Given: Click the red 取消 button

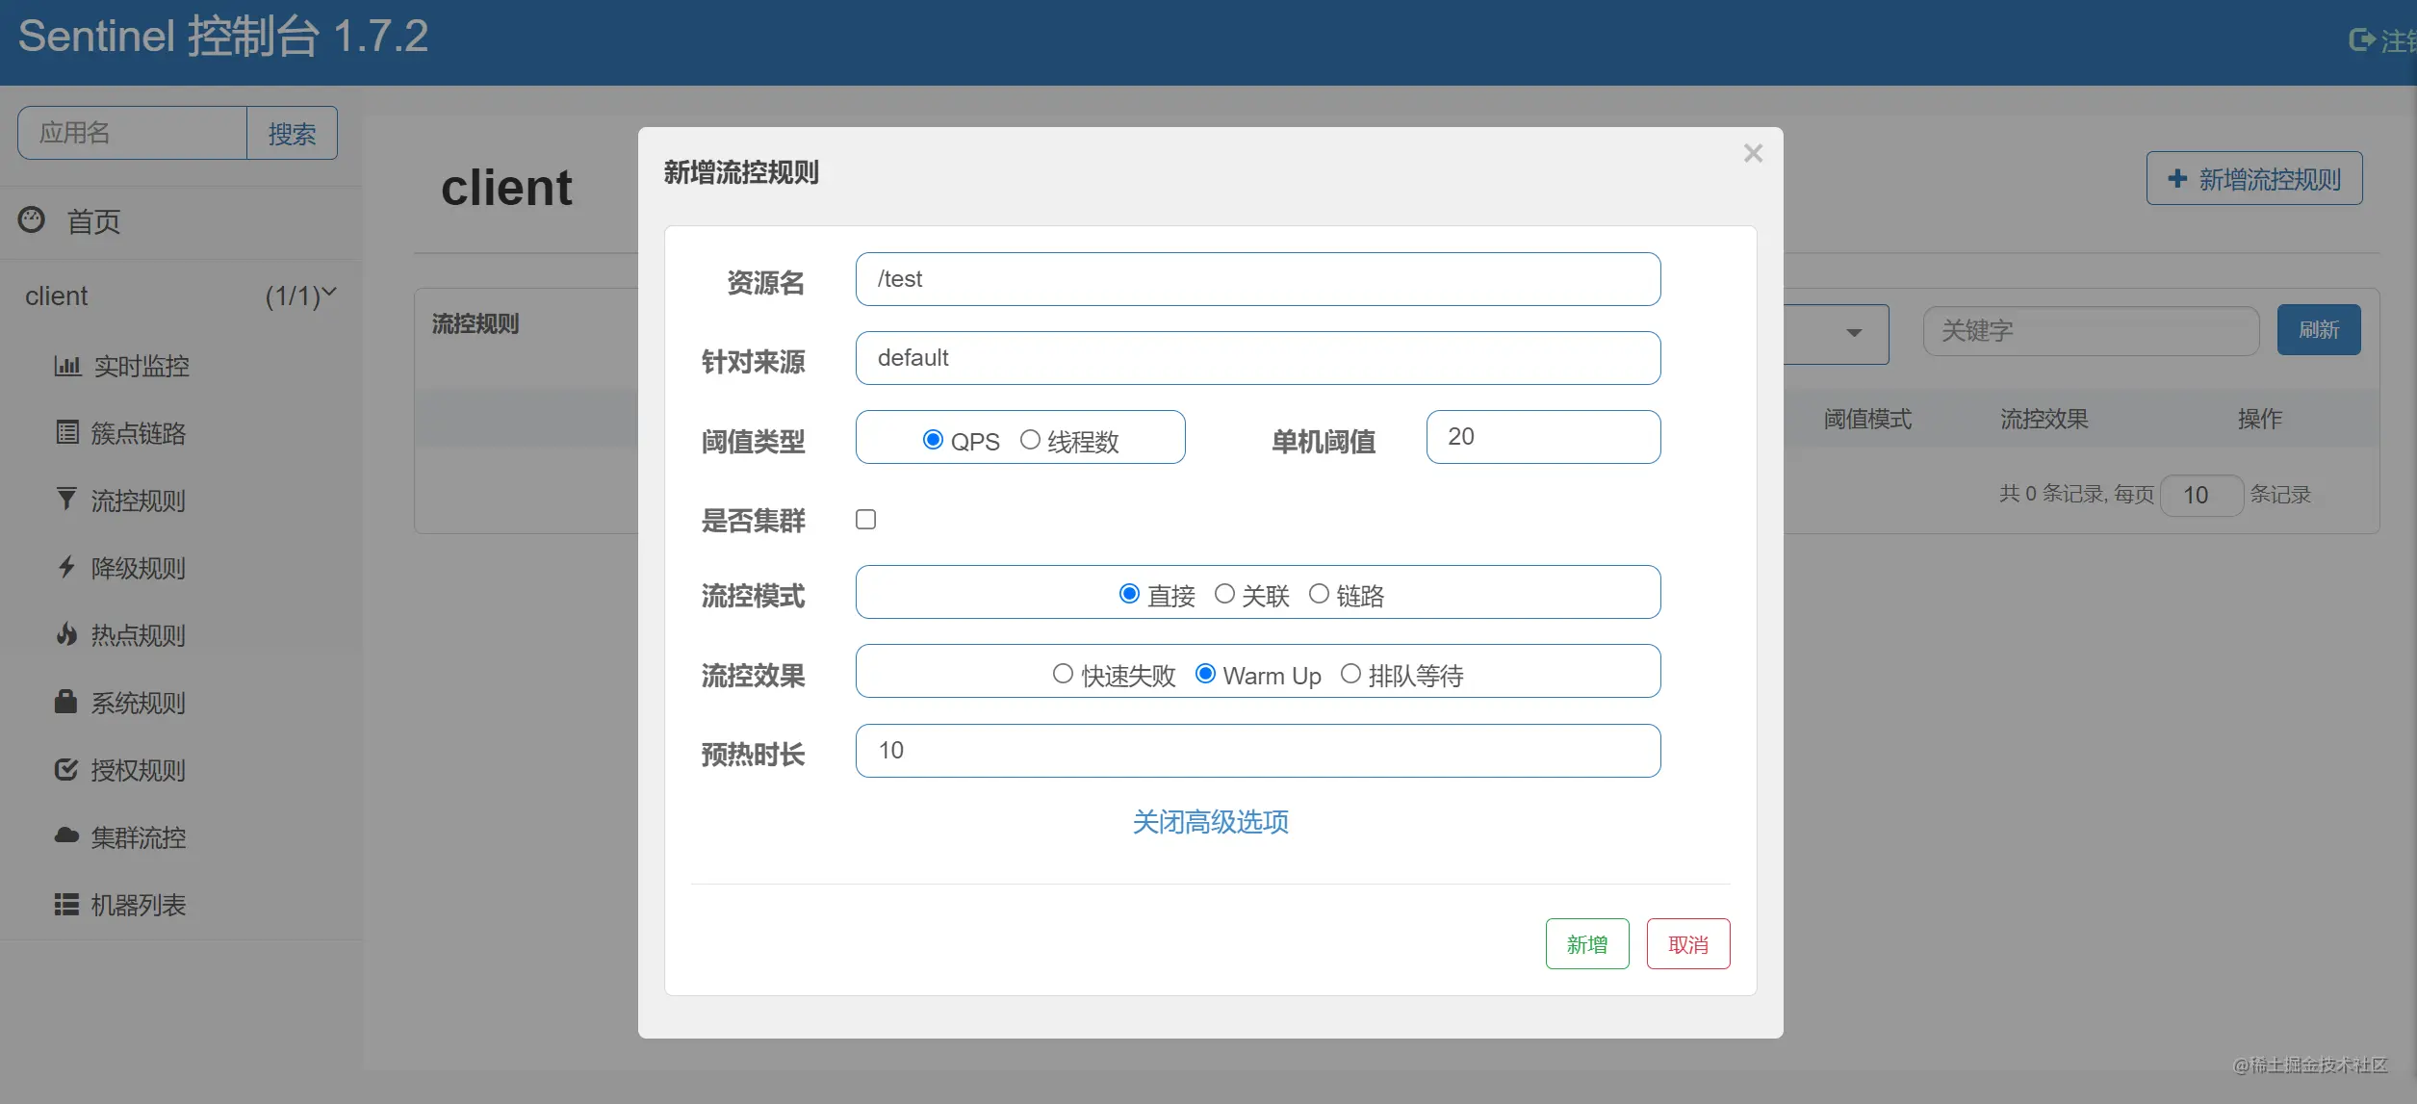Looking at the screenshot, I should pos(1688,944).
